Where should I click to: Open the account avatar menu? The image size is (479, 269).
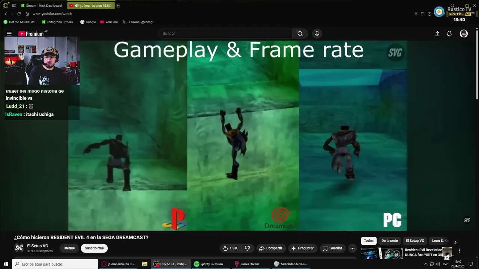coord(464,34)
